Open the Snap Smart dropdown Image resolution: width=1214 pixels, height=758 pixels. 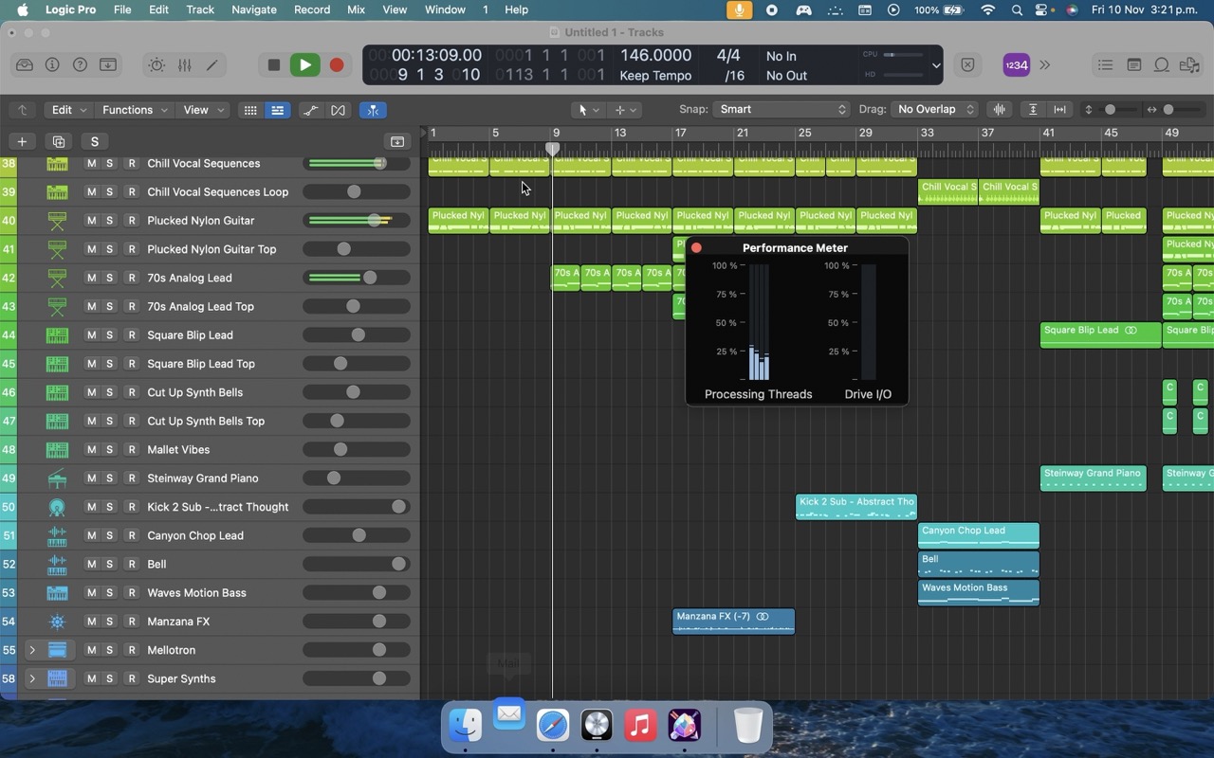pyautogui.click(x=780, y=109)
